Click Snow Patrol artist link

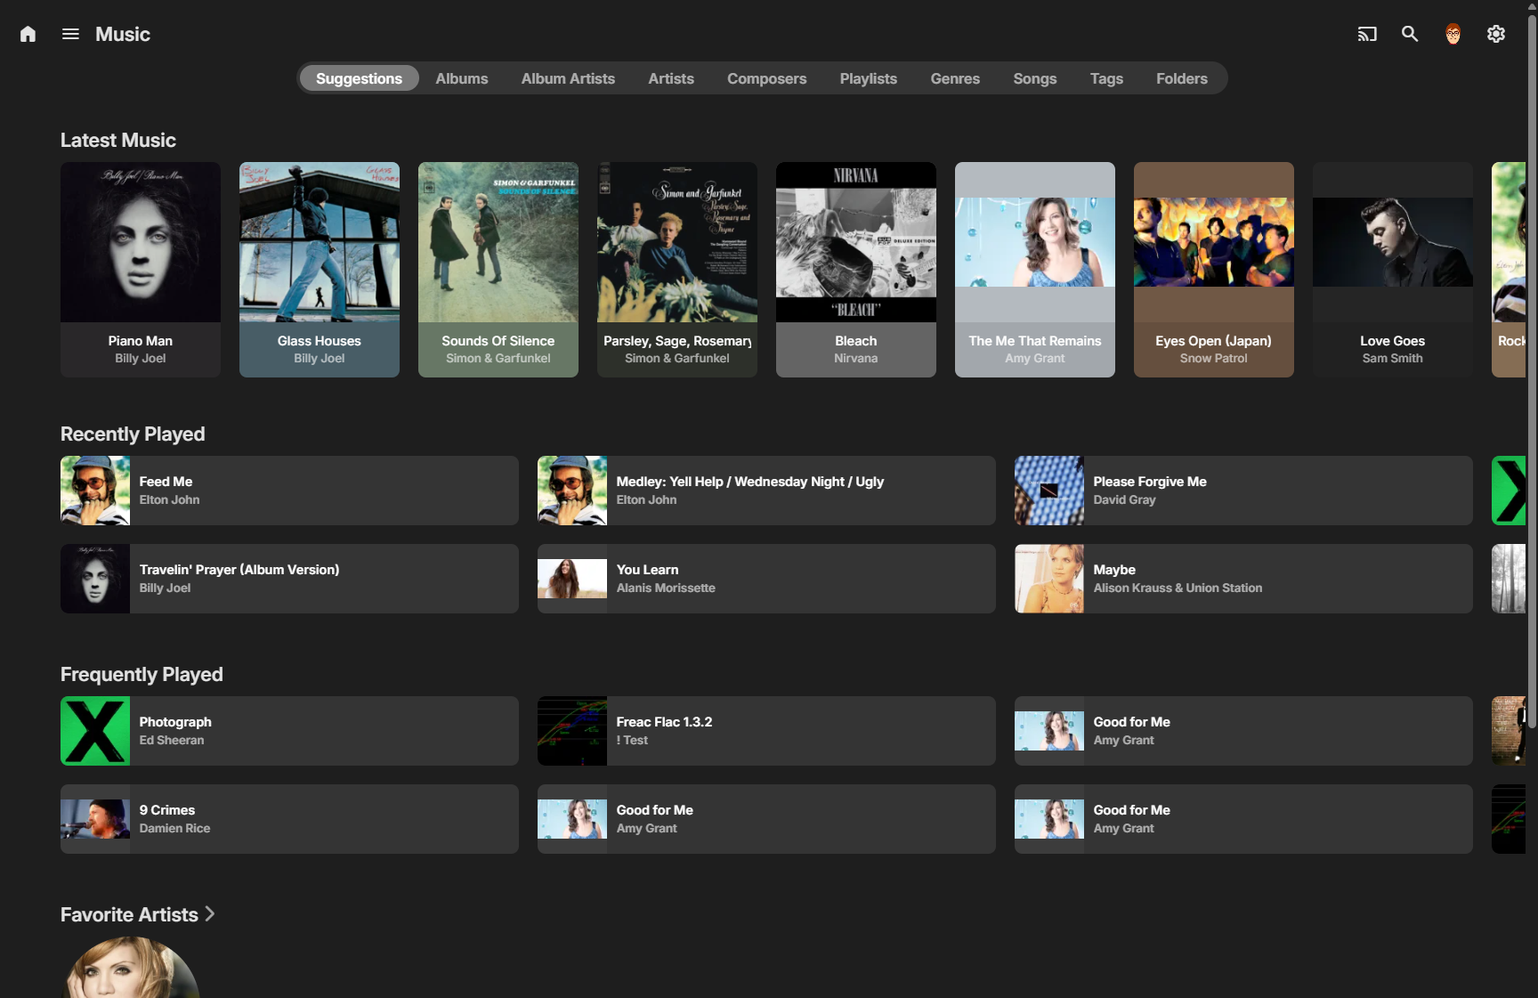click(x=1214, y=358)
